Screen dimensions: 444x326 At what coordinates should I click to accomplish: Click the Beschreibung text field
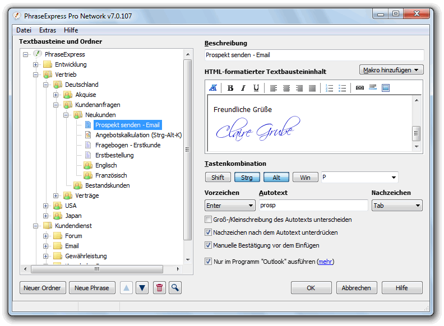click(314, 55)
